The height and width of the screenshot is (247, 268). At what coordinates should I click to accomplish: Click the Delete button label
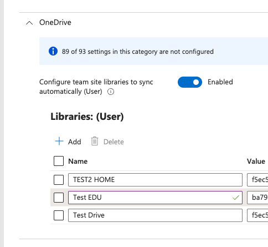coord(114,142)
